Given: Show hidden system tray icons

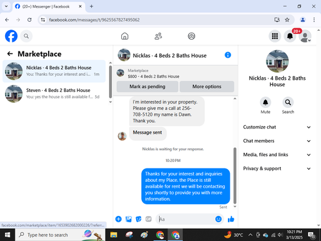Looking at the screenshot, I should coord(250,235).
